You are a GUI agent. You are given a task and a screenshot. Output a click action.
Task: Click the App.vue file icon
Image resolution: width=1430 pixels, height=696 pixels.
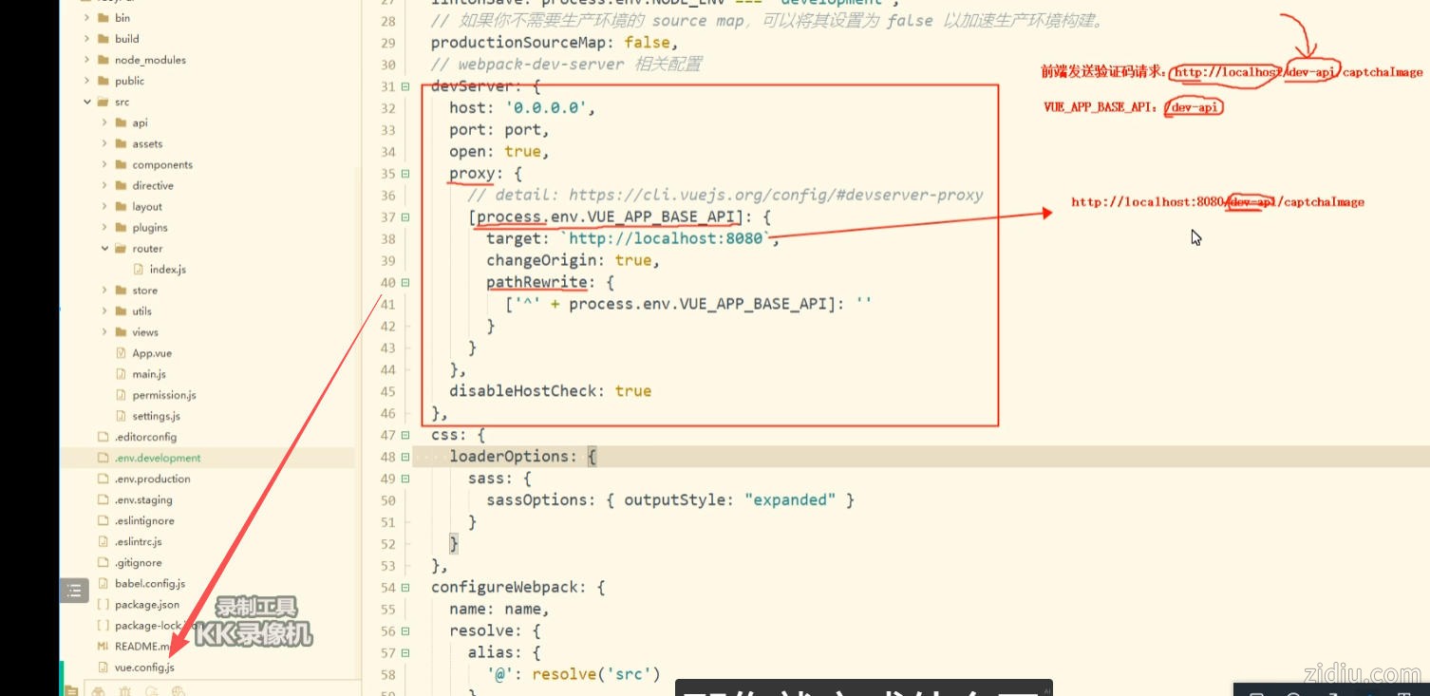(x=121, y=353)
